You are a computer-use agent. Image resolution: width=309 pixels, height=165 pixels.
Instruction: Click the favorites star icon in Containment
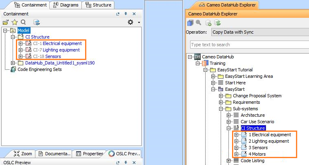point(15,22)
